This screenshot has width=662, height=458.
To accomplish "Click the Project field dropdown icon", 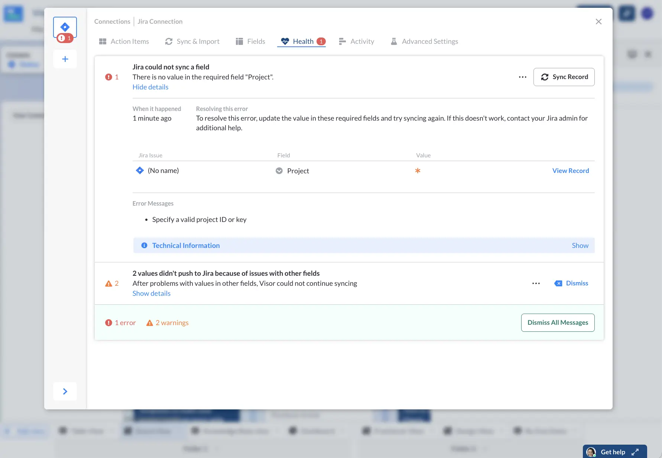I will tap(279, 171).
